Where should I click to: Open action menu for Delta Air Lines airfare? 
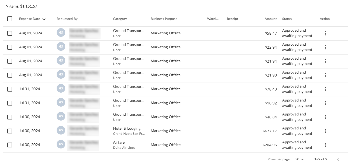point(325,145)
